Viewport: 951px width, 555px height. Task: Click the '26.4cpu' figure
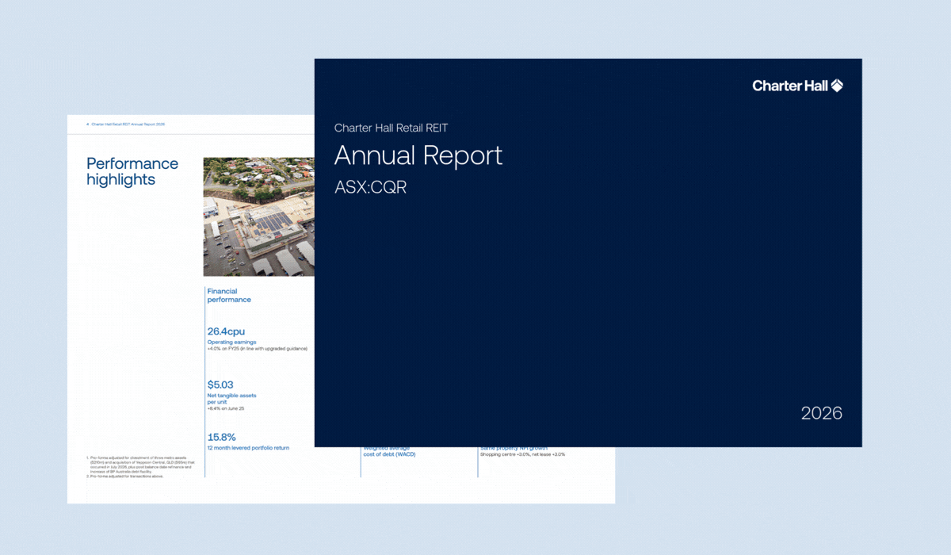[x=227, y=331]
